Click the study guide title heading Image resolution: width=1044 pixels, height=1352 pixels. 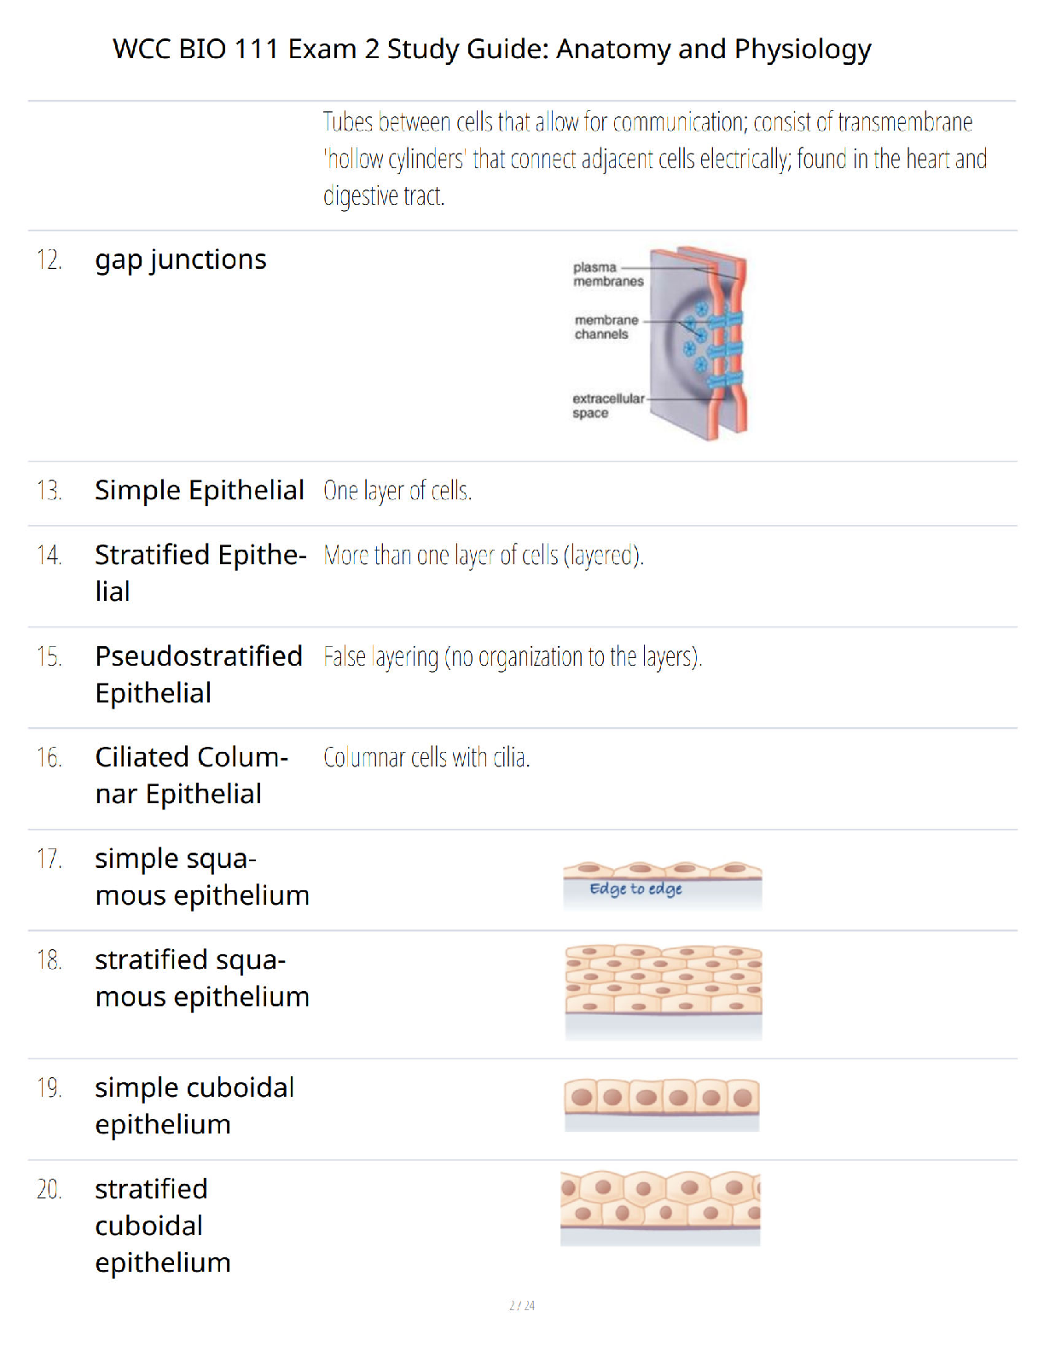click(x=492, y=50)
